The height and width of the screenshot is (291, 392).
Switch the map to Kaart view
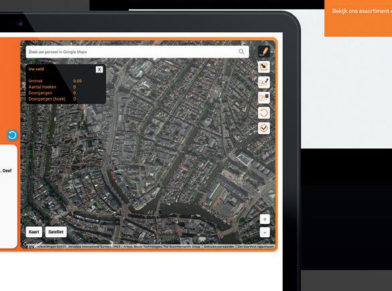34,232
